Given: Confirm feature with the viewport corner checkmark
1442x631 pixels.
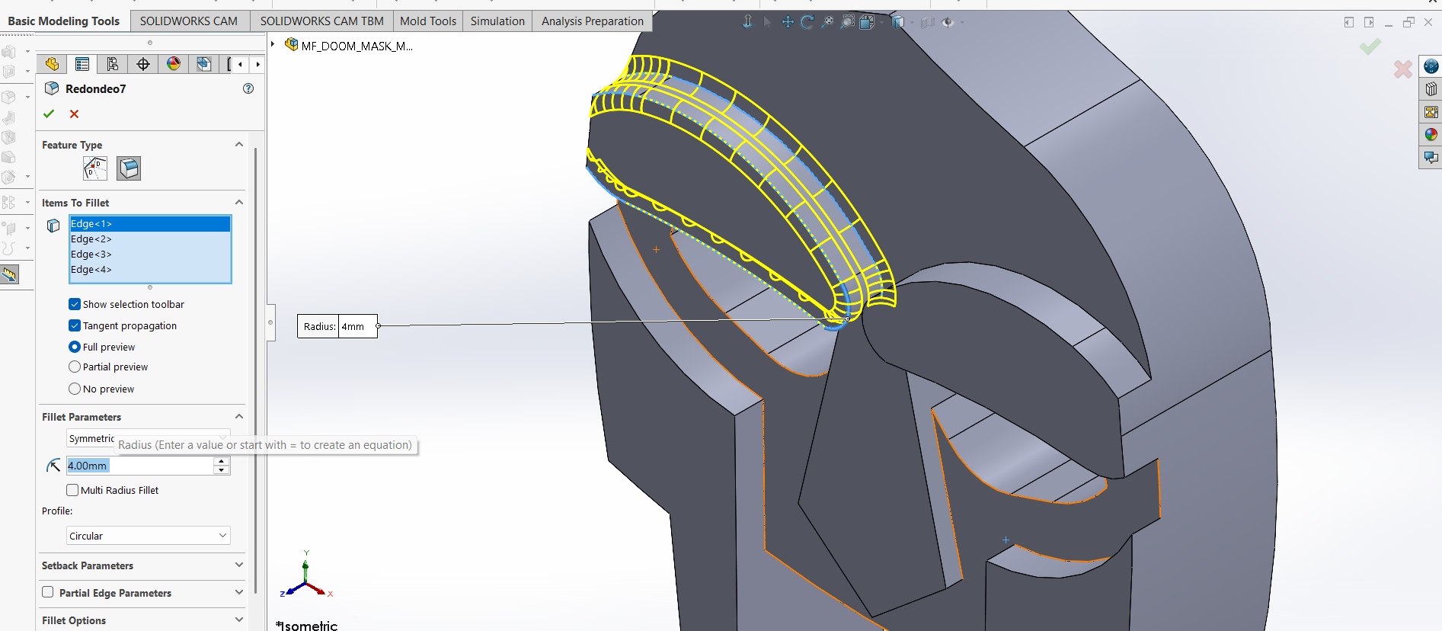Looking at the screenshot, I should click(1370, 47).
